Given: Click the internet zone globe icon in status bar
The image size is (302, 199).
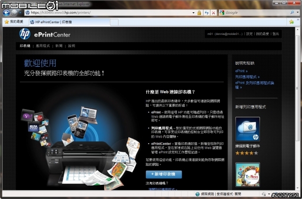Looking at the screenshot, I should point(197,194).
